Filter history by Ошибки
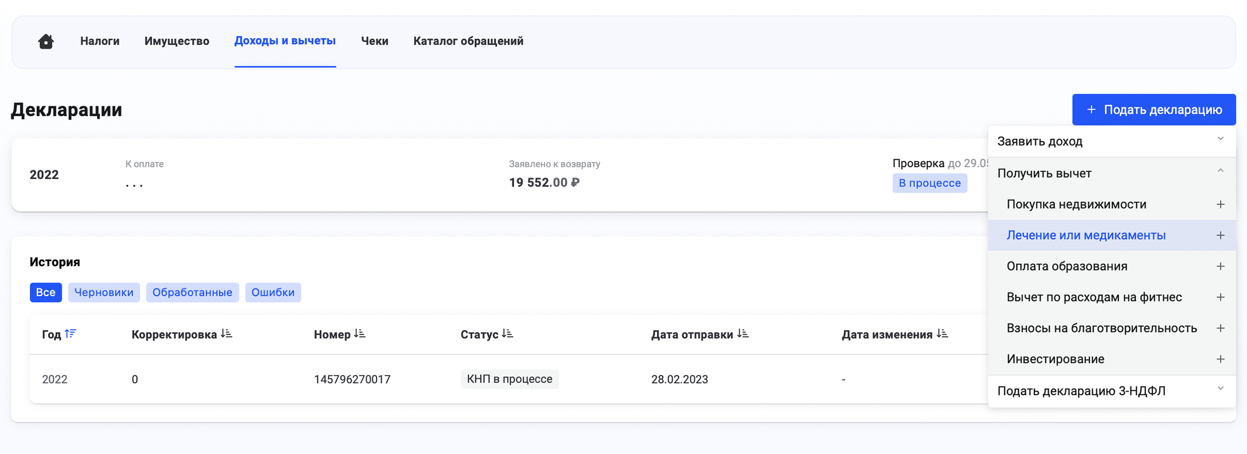Screen dimensions: 1247x454 click(273, 293)
